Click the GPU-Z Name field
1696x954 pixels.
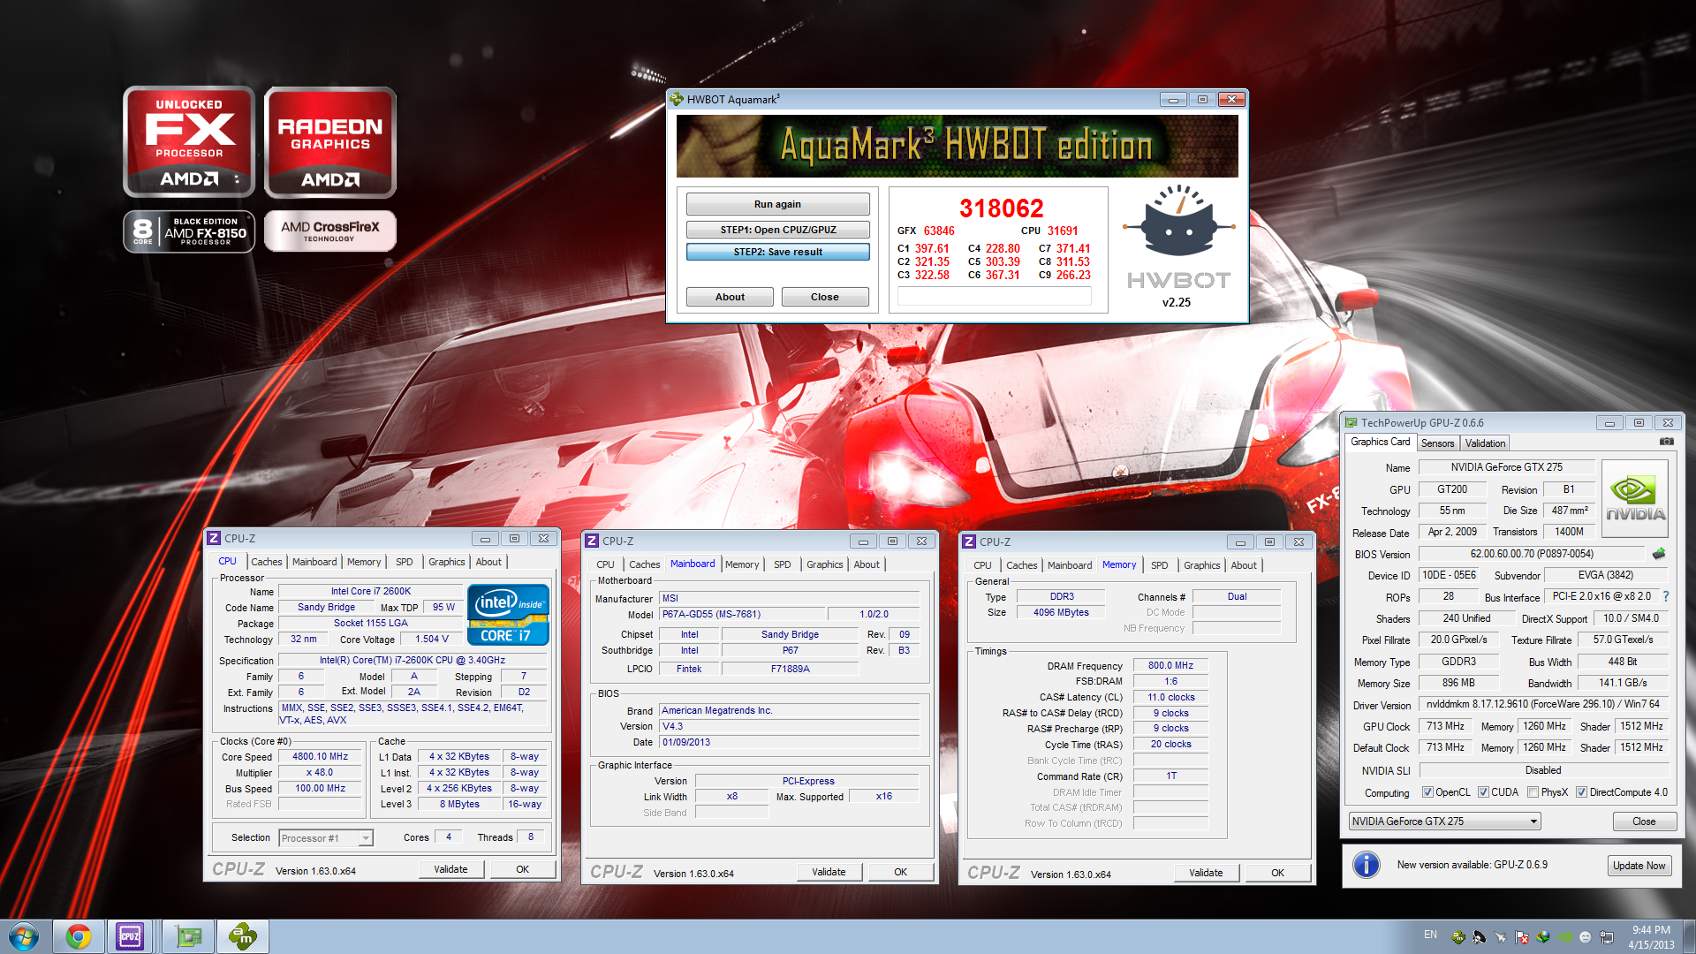coord(1506,467)
